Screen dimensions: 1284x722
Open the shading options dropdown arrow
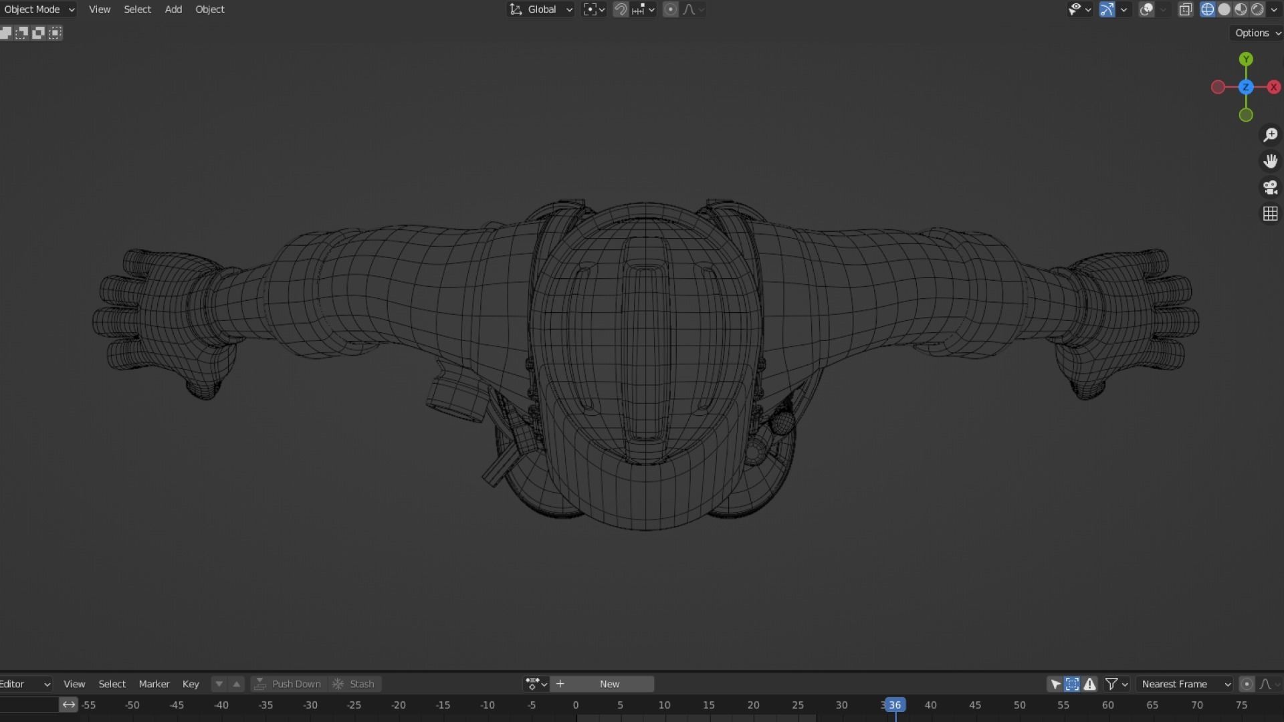(1274, 9)
